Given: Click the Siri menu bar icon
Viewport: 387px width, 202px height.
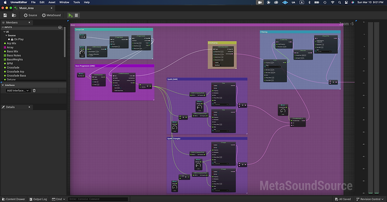Looking at the screenshot, I should coord(353,2).
